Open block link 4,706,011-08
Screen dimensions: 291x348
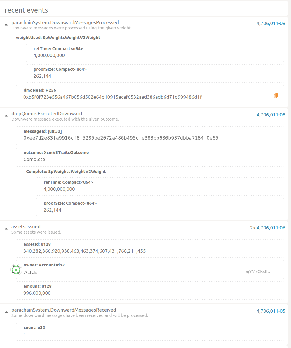click(271, 115)
